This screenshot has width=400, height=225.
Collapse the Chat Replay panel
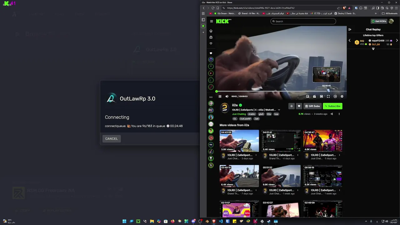(x=350, y=29)
